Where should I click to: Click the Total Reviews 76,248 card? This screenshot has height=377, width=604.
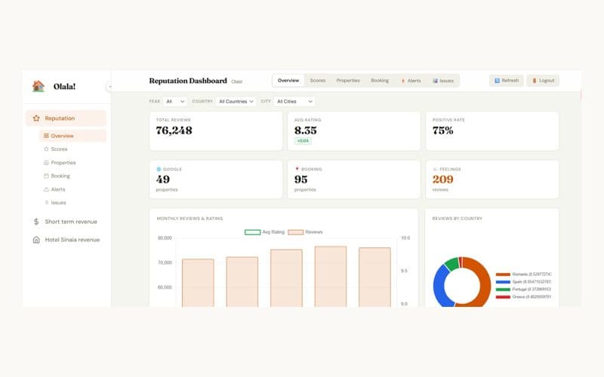point(216,130)
